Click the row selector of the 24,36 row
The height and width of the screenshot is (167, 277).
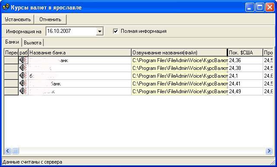(11, 60)
